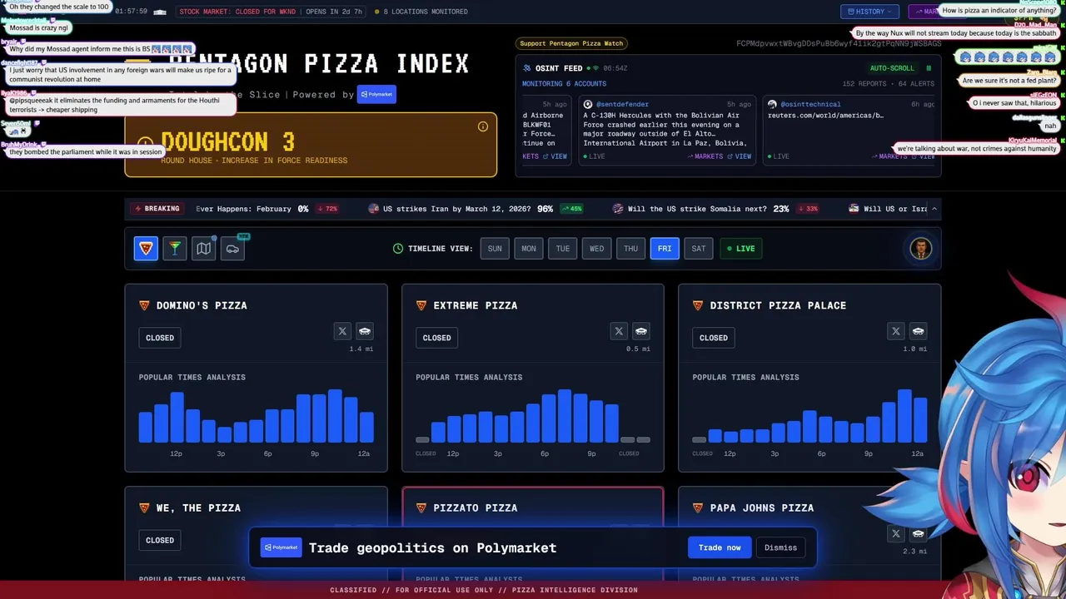The height and width of the screenshot is (599, 1066).
Task: Click the Pizzato Pizza slice logo
Action: (421, 507)
